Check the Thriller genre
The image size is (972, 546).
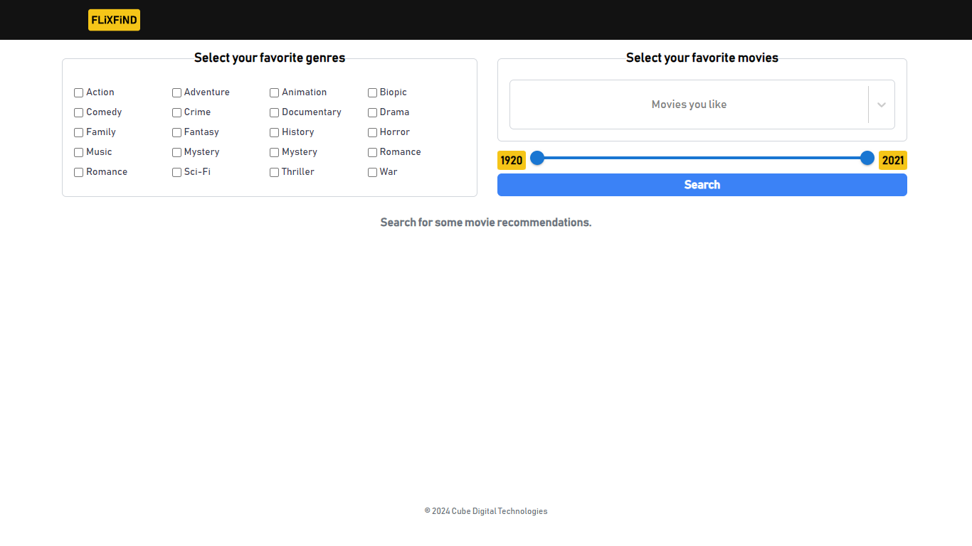coord(274,173)
